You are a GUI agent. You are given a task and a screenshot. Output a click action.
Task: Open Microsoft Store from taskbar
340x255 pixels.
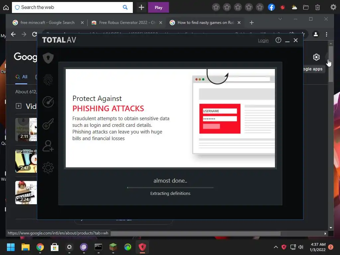pos(54,247)
